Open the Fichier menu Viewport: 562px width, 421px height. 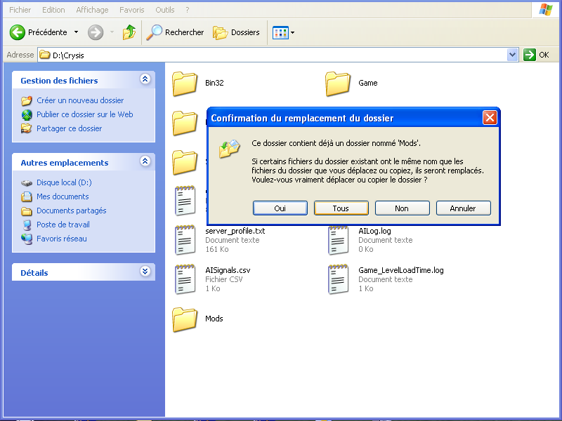[x=20, y=10]
